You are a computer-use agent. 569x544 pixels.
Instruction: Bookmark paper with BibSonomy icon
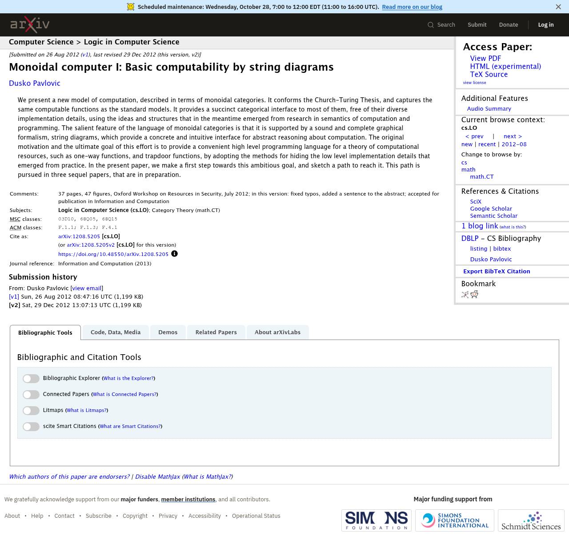(x=465, y=294)
